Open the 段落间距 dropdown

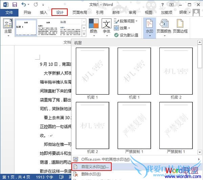tap(126, 21)
